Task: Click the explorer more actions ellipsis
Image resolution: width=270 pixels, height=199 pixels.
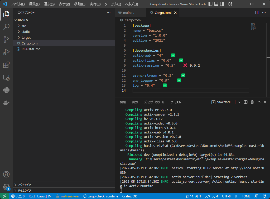Action: (108, 13)
